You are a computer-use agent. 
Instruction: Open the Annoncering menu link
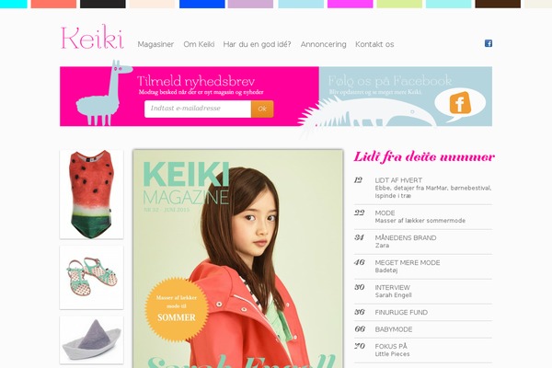point(323,44)
